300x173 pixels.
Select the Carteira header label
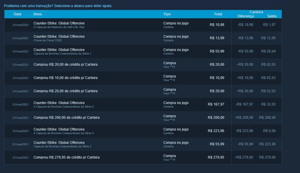click(x=256, y=12)
